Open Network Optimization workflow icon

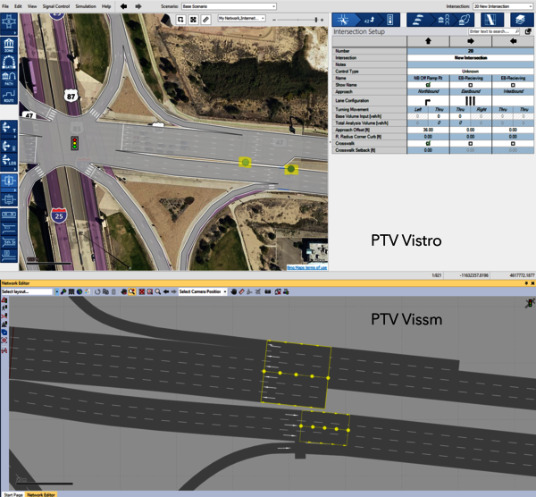coord(492,20)
